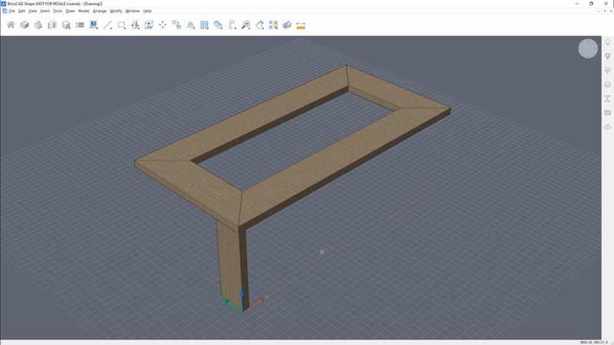Image resolution: width=614 pixels, height=345 pixels.
Task: Open the Draw menu
Action: 70,11
